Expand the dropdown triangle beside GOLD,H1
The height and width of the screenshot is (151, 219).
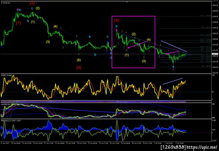1,3
